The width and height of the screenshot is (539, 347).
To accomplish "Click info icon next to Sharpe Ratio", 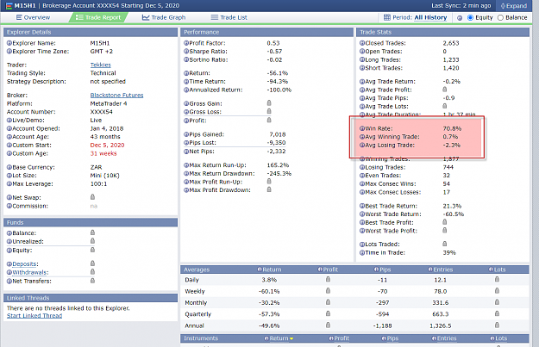I will point(186,52).
